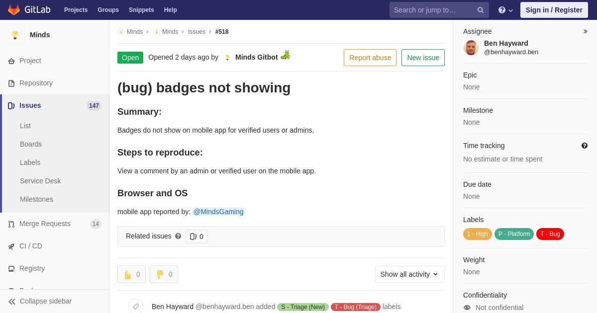The height and width of the screenshot is (313, 597).
Task: Click the second Minds breadcrumb link
Action: (170, 32)
